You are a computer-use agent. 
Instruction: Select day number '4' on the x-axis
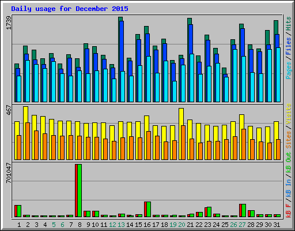[x=45, y=225]
